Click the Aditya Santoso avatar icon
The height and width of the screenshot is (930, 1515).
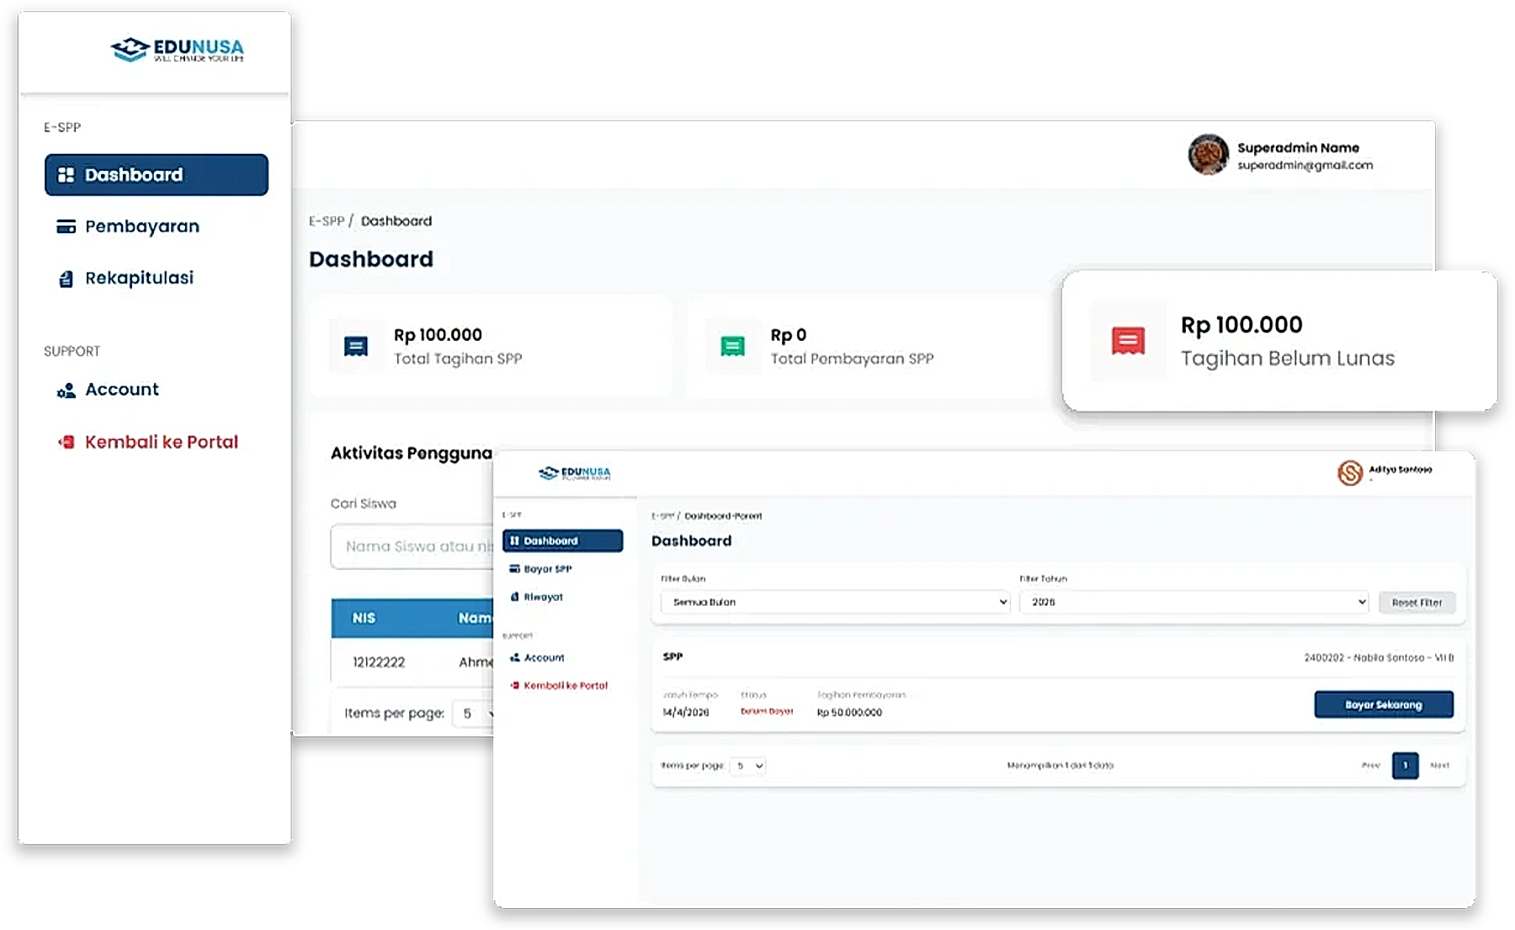[x=1349, y=473]
